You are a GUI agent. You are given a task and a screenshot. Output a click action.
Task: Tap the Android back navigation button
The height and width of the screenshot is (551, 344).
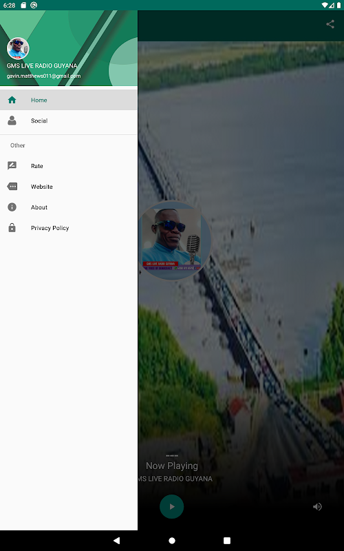click(x=116, y=541)
